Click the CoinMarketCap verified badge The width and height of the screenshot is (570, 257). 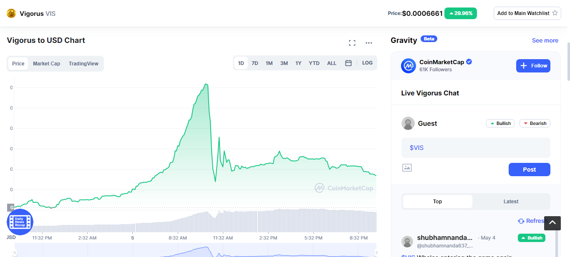pyautogui.click(x=469, y=62)
